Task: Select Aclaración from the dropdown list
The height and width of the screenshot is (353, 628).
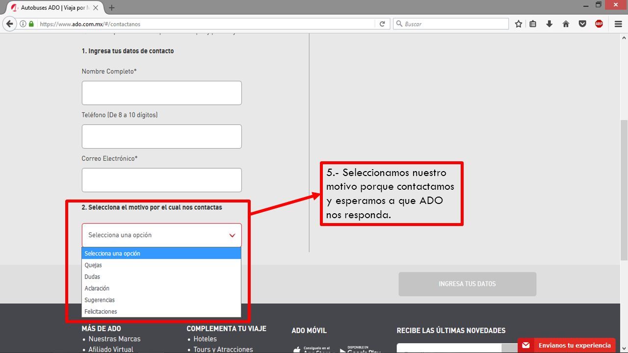Action: 161,288
